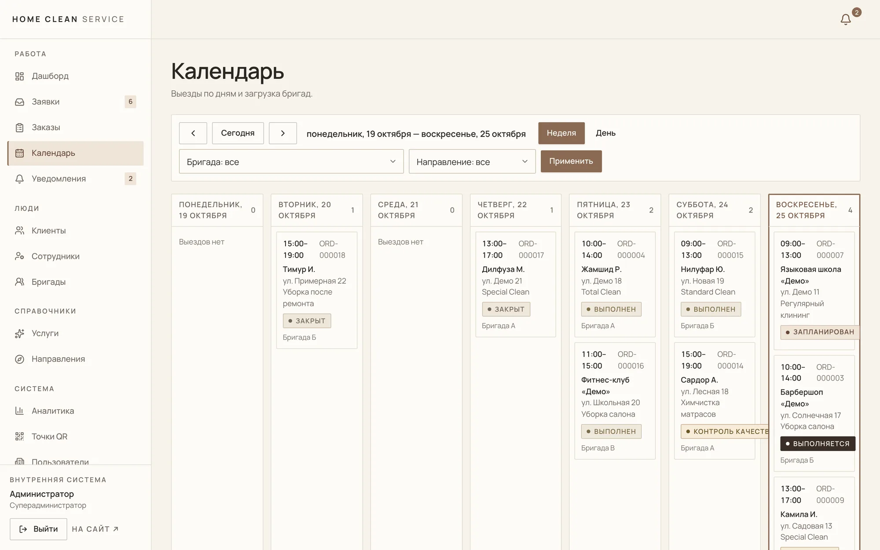Click КОНТРОЛЬ КАЧЕСТВА status badge for Сардор А.

point(725,432)
